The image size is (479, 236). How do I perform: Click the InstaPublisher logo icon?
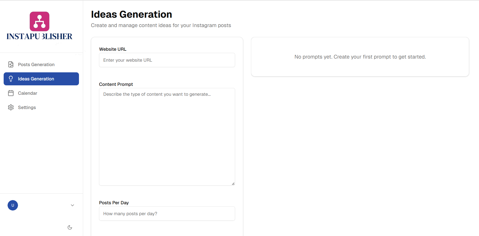pyautogui.click(x=39, y=21)
